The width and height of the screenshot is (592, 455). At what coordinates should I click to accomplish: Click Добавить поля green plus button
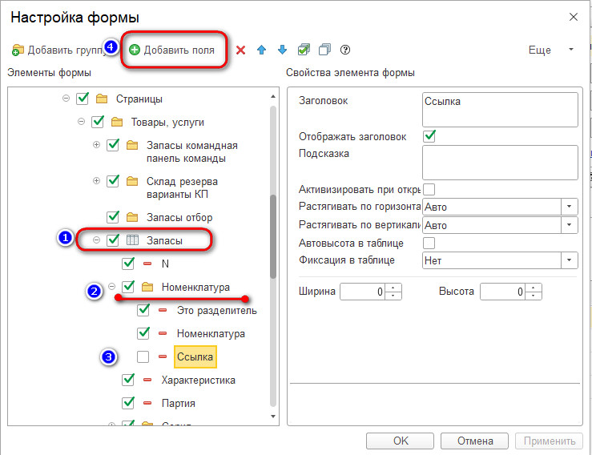point(135,50)
